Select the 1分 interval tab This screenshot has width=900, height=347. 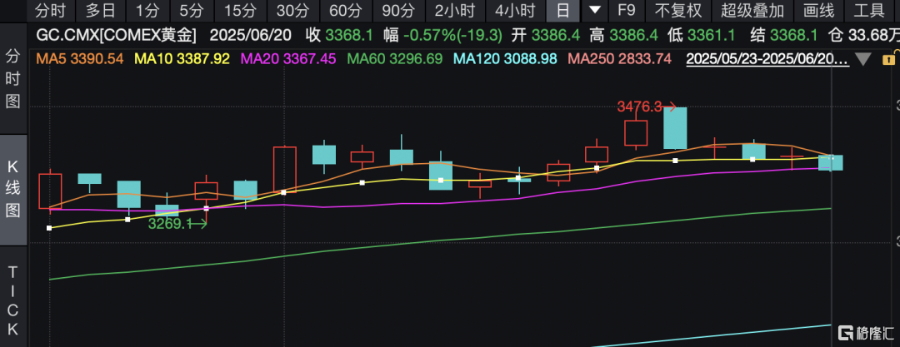(147, 10)
